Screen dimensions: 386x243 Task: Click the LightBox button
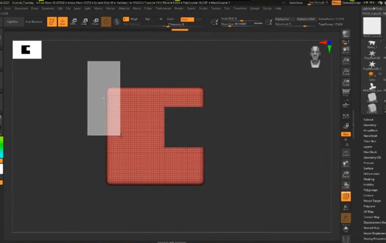pos(12,21)
